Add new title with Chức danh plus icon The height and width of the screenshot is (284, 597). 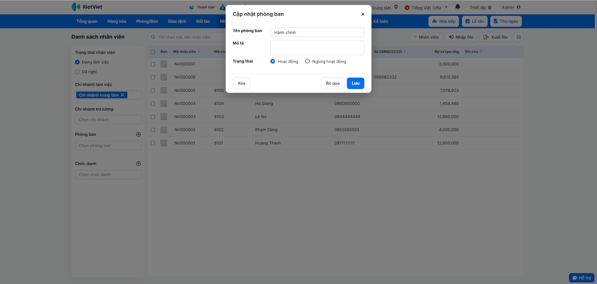(138, 164)
